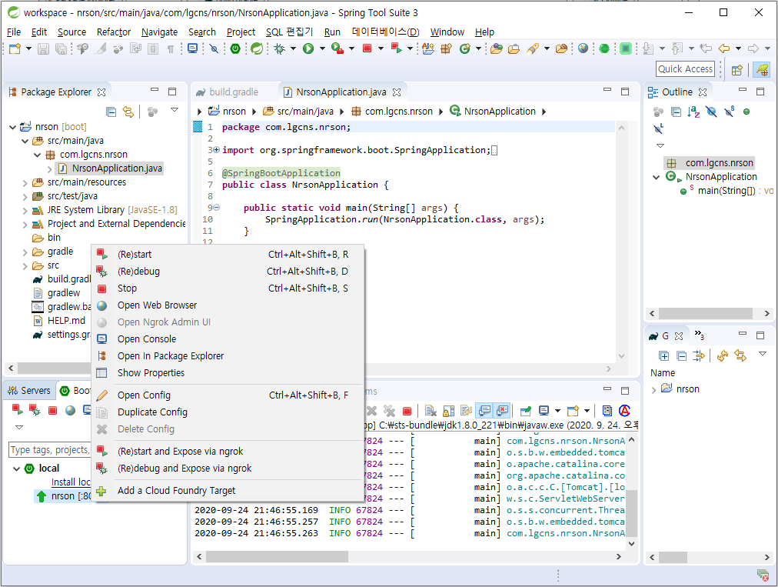The image size is (778, 587).
Task: Select HELP.md in Package Explorer
Action: pos(66,321)
